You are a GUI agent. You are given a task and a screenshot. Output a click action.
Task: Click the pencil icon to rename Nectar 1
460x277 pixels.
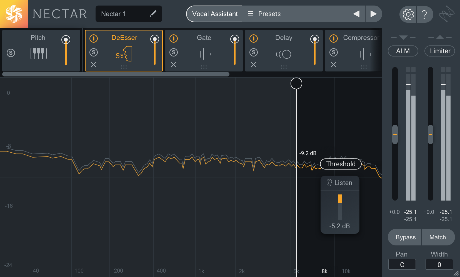pyautogui.click(x=153, y=14)
